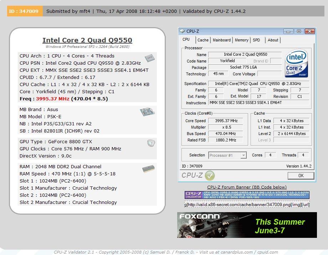Click the CPU-Z Validator banner image

click(247, 195)
